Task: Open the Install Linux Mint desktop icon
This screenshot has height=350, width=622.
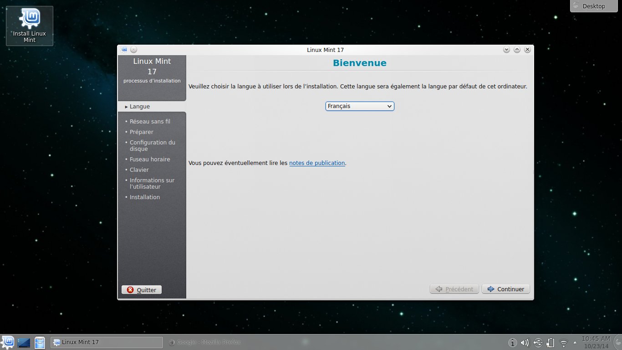Action: point(30,26)
